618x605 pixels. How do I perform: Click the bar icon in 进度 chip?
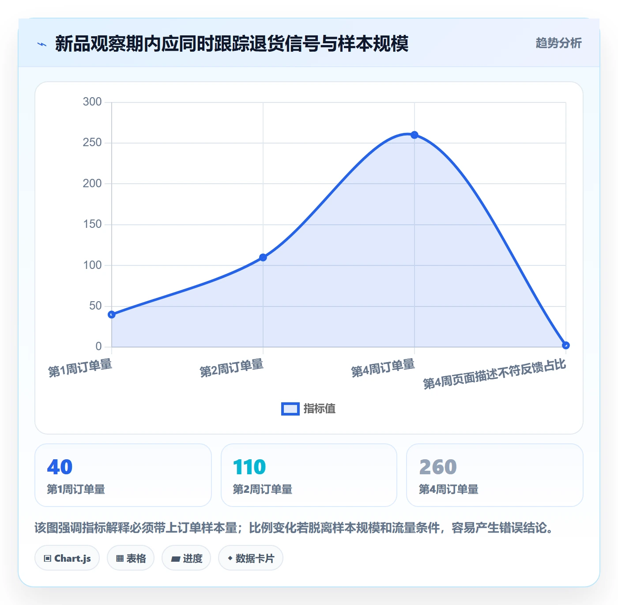tap(175, 559)
